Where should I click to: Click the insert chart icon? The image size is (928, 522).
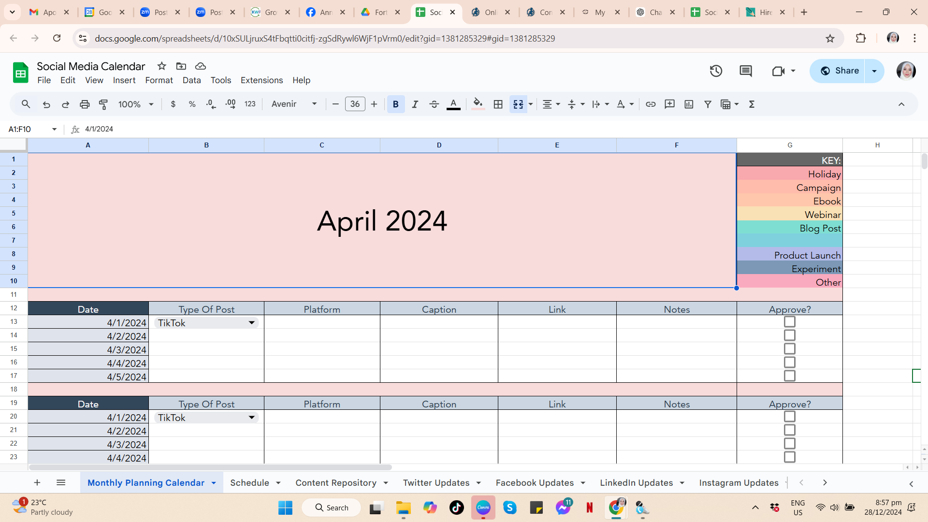pos(689,104)
